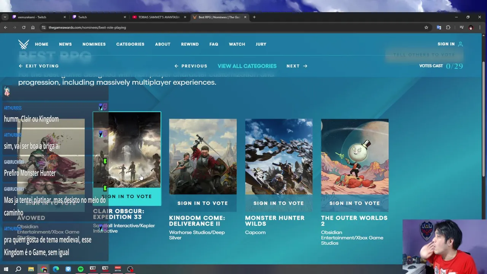The image size is (487, 274).
Task: Reload the page with the refresh icon
Action: point(24,27)
